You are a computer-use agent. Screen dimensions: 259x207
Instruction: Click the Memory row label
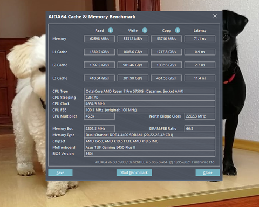coord(59,39)
